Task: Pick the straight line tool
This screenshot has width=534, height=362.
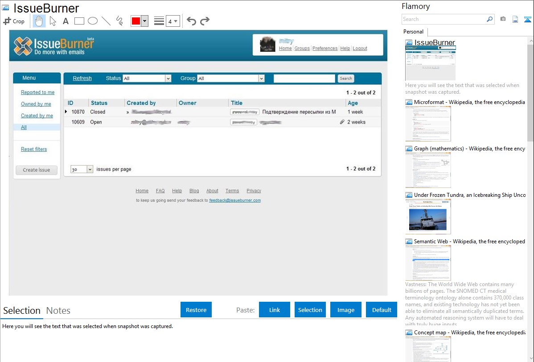Action: (x=106, y=21)
